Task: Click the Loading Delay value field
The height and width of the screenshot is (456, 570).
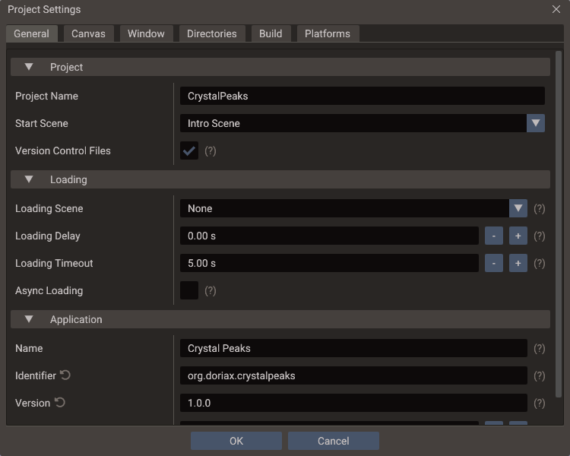Action: tap(329, 236)
